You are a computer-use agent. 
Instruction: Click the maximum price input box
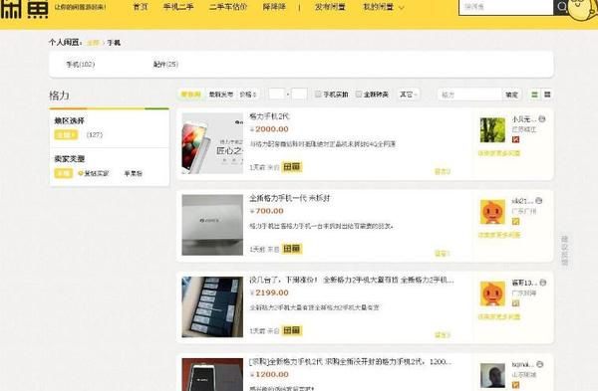pos(299,95)
